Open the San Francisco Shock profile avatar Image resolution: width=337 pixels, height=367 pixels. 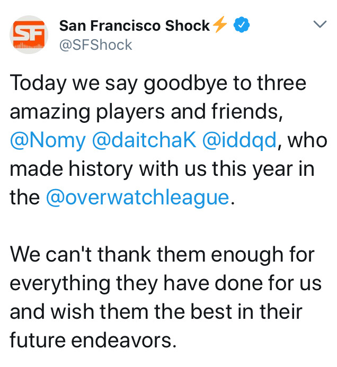coord(29,36)
